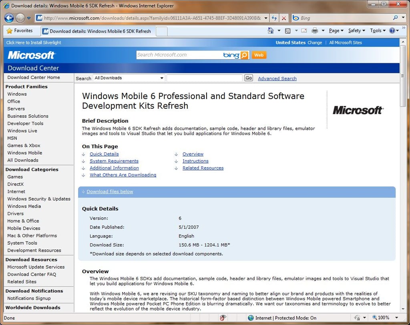The image size is (410, 325).
Task: Click the Go search button
Action: (x=248, y=78)
